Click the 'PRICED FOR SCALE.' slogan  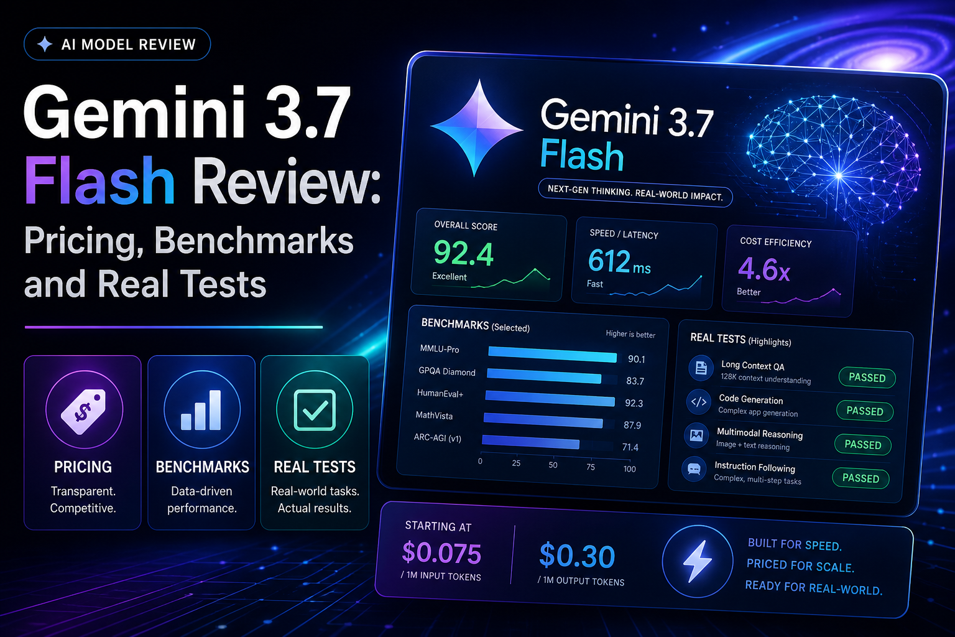[800, 565]
